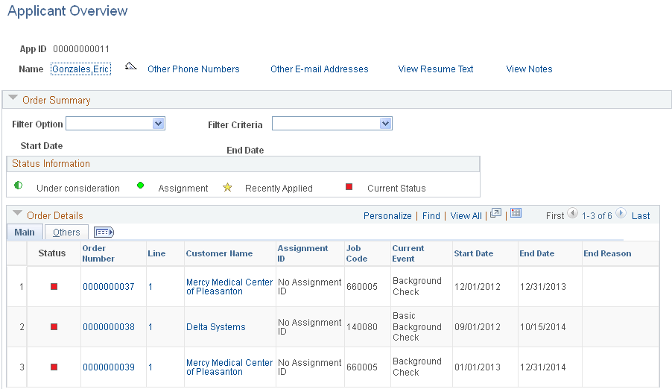Open Delta Systems customer link
The width and height of the screenshot is (672, 389).
coord(215,327)
